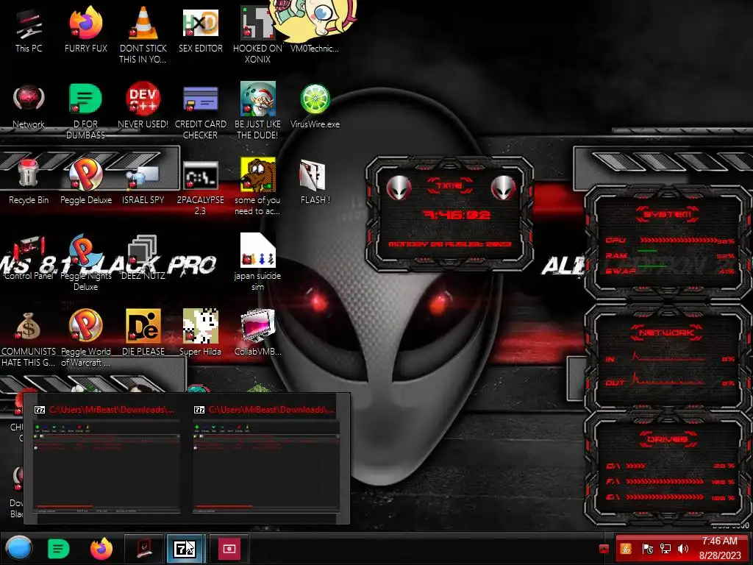Click the red recorder taskbar button
Screen dimensions: 753x565
click(229, 548)
